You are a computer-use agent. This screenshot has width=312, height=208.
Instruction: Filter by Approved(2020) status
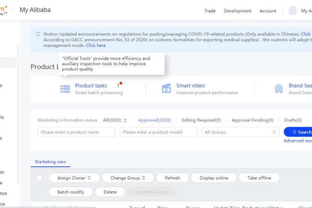point(155,120)
